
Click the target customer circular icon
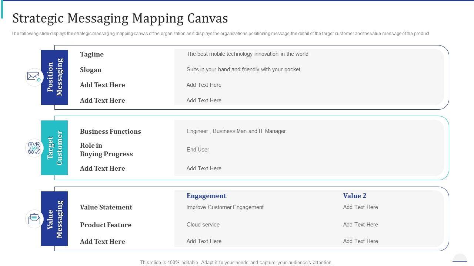(x=34, y=148)
